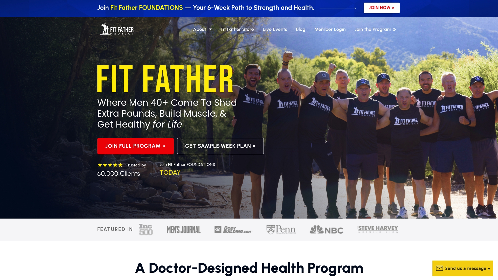Screen dimensions: 498x280
Task: Click the Men's Journal logo
Action: pyautogui.click(x=184, y=230)
